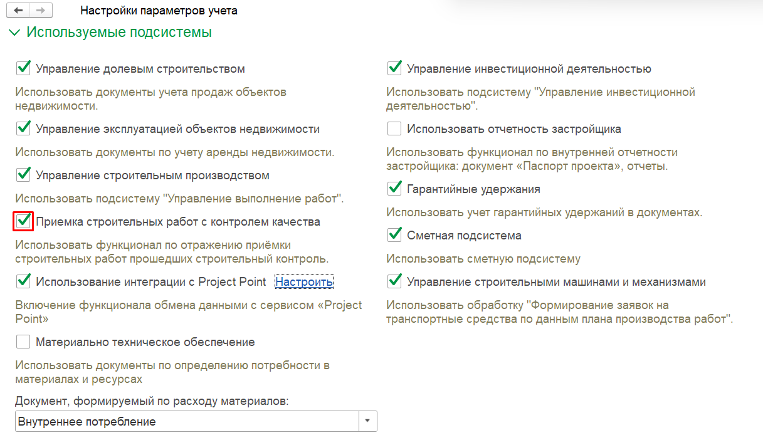Open the Настроить link
The height and width of the screenshot is (440, 763).
[x=304, y=282]
